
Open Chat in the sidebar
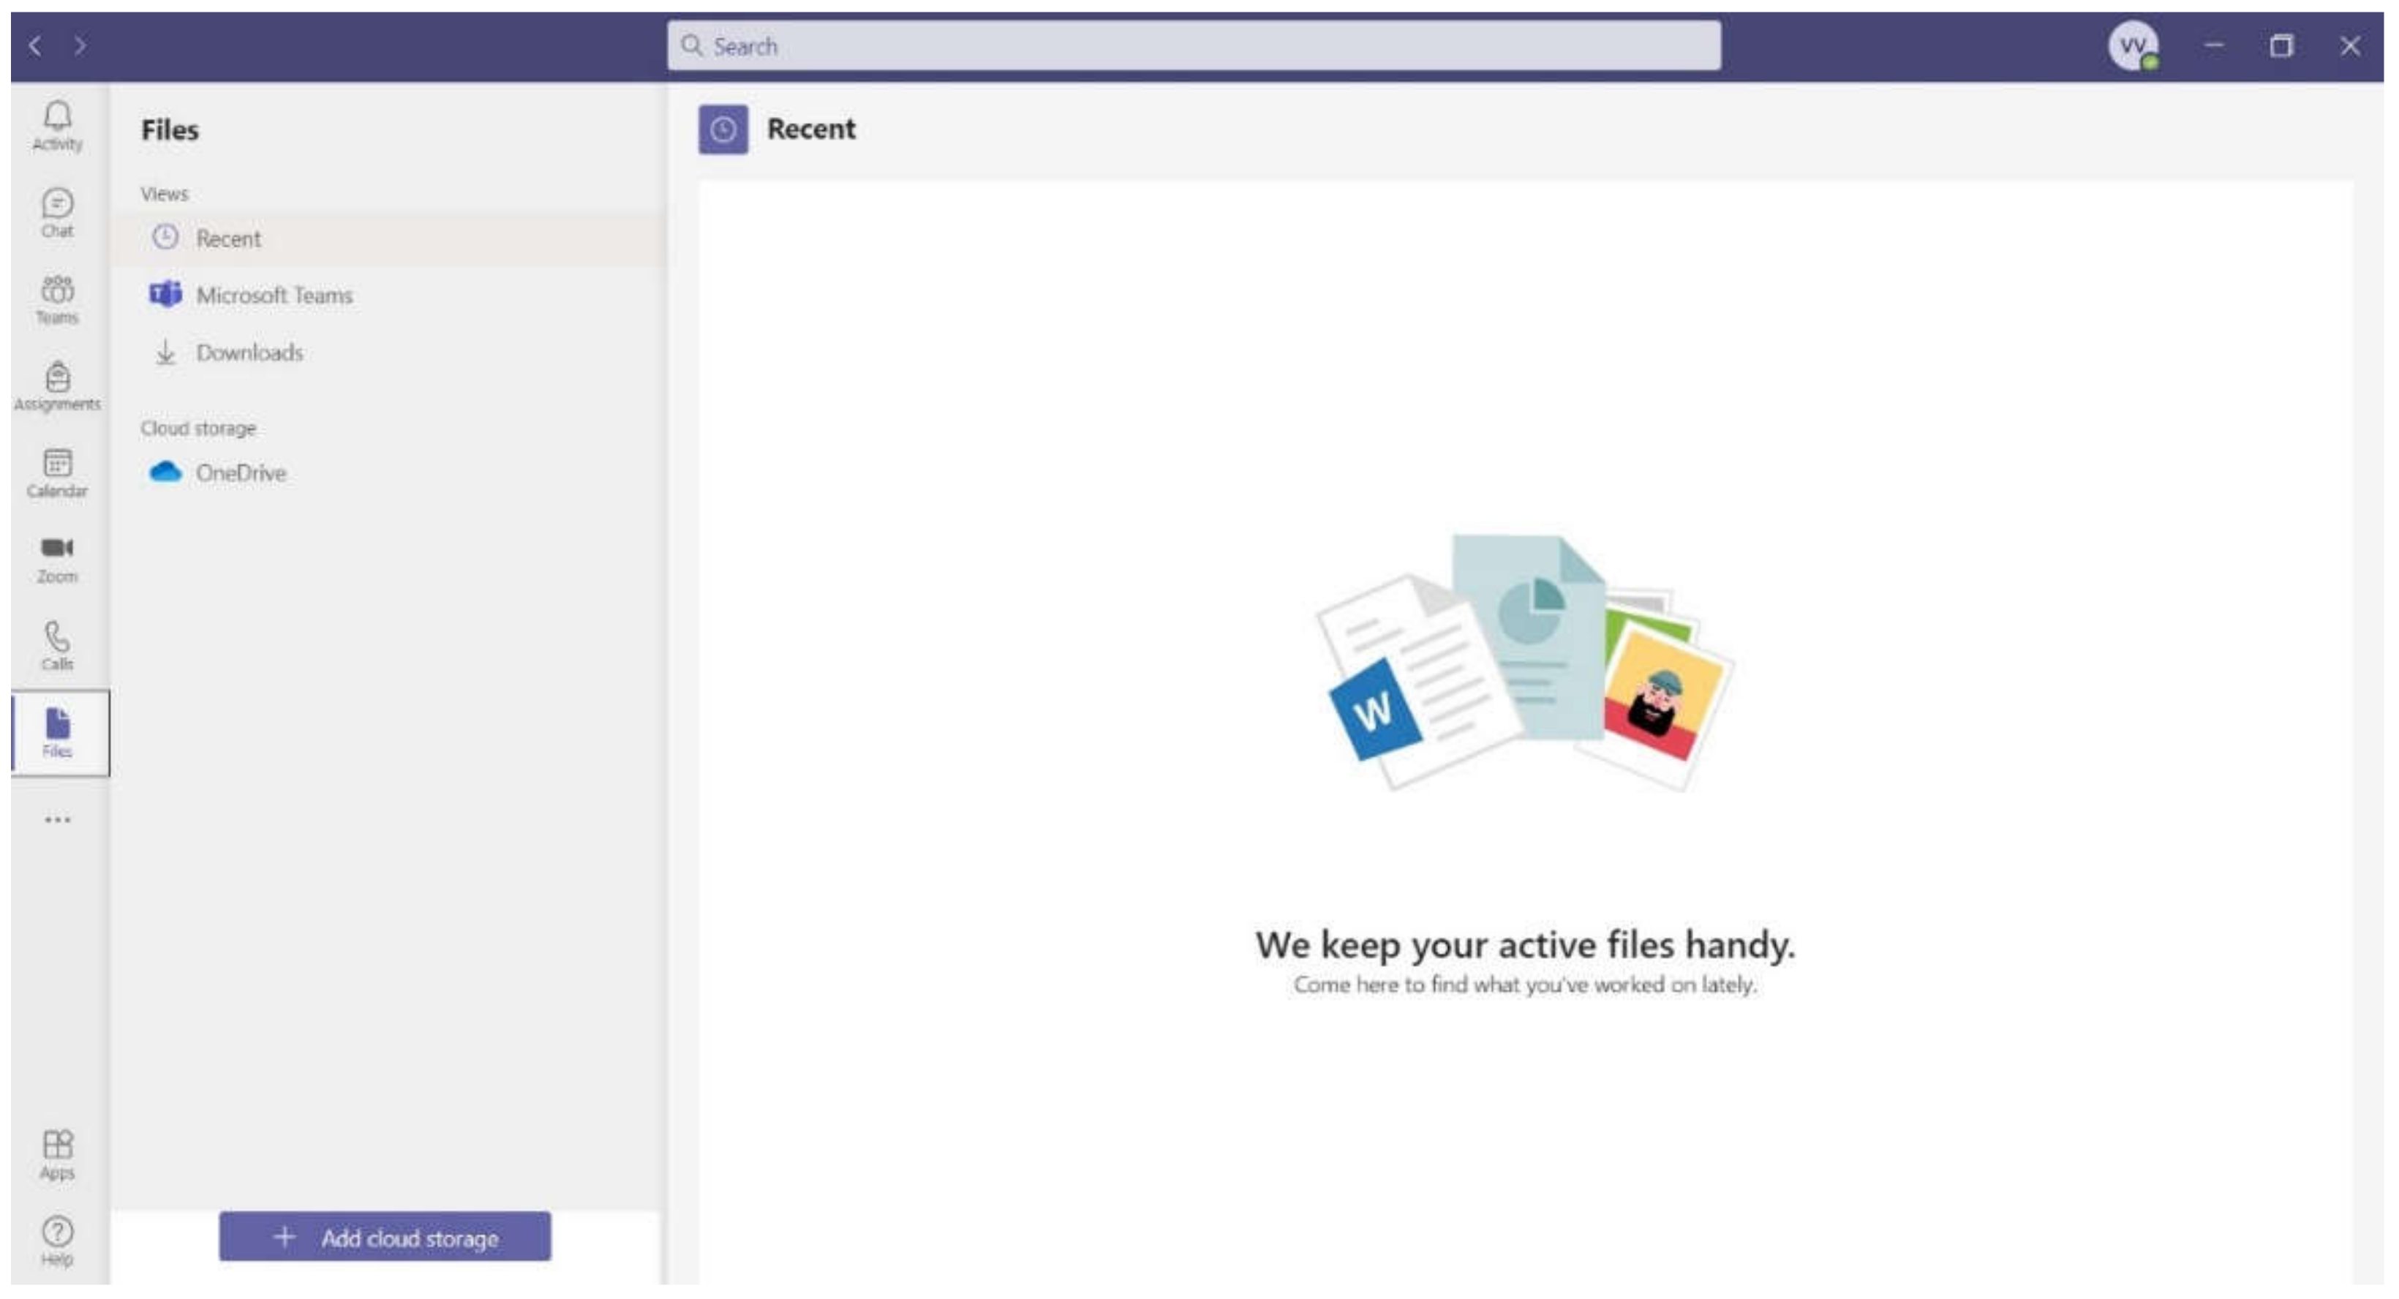(57, 212)
